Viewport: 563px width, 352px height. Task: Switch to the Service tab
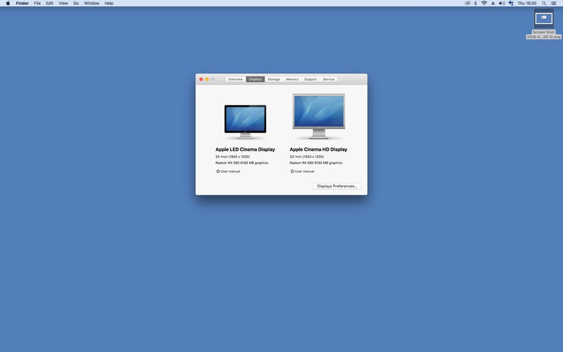(x=328, y=79)
